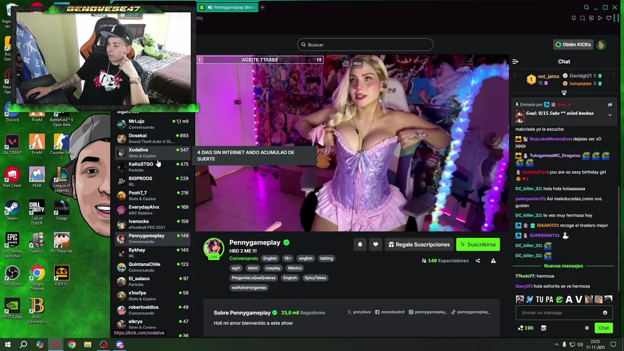The height and width of the screenshot is (351, 624).
Task: Click the Buscar search field
Action: [365, 45]
